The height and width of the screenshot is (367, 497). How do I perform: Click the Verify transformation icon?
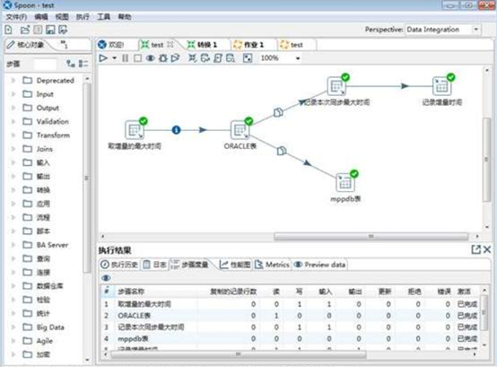pyautogui.click(x=192, y=58)
